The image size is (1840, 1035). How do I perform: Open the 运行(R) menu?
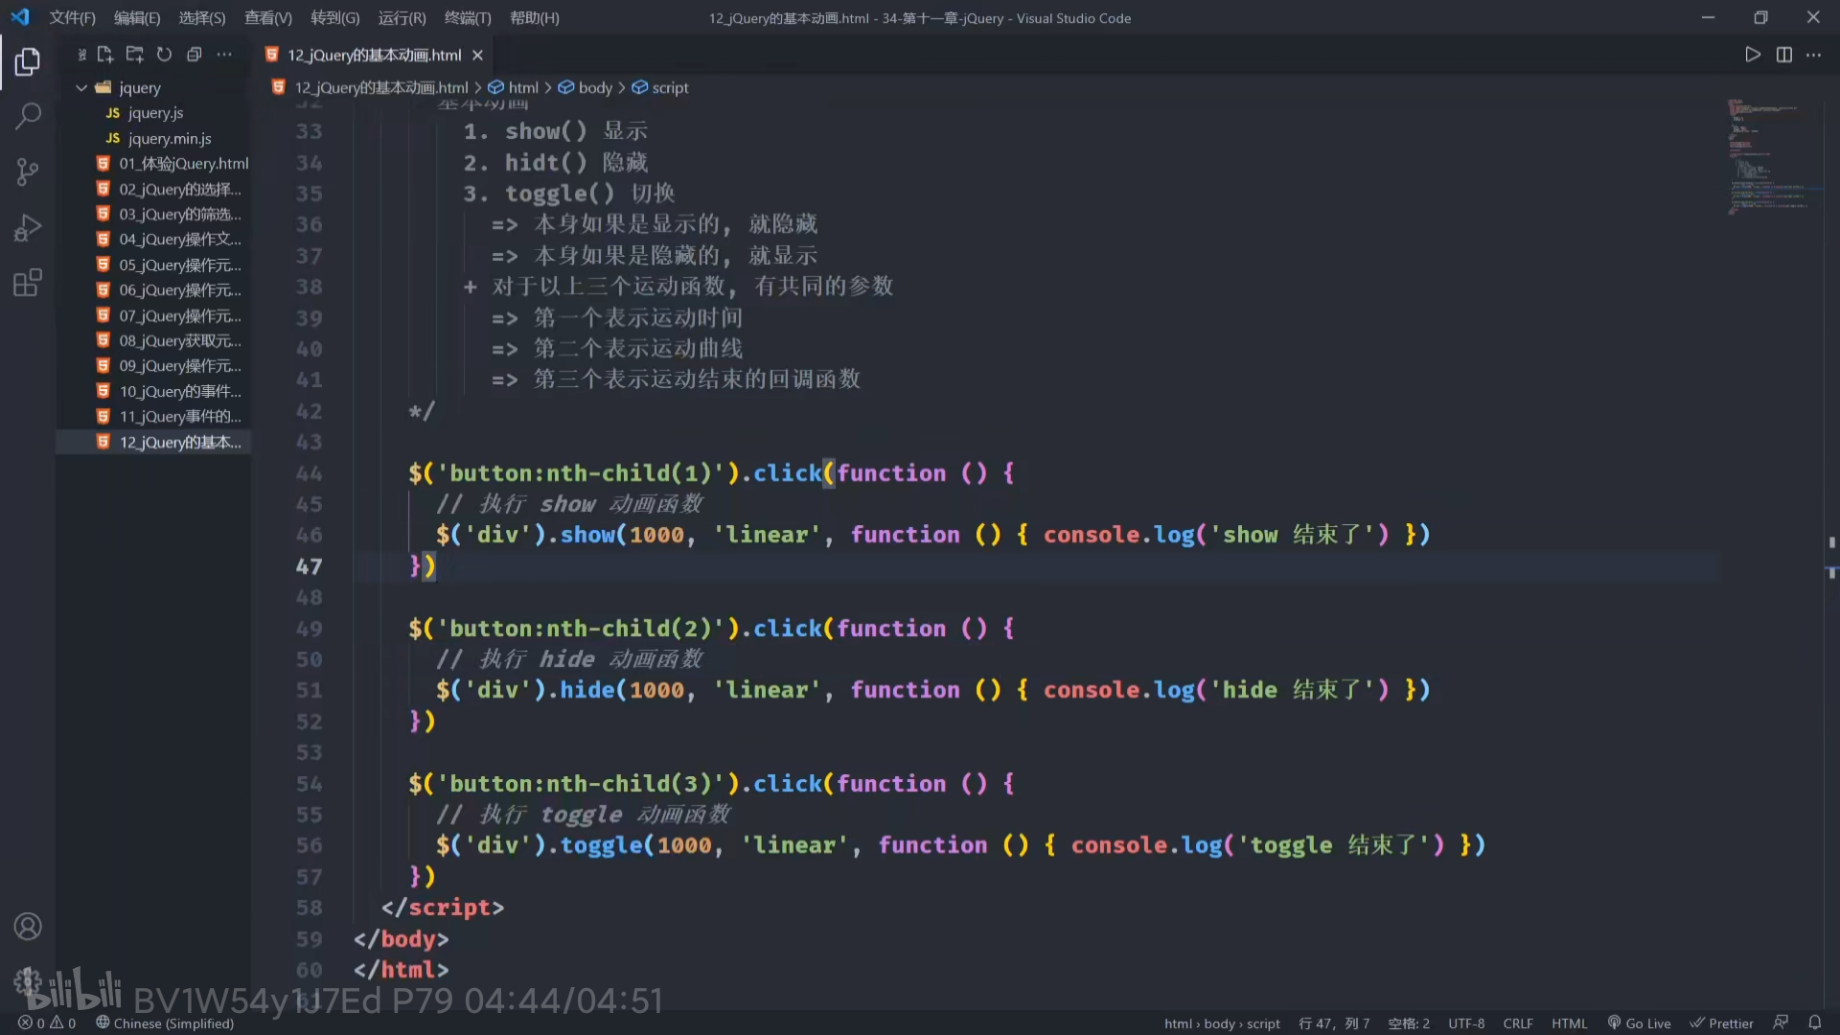[x=402, y=17]
